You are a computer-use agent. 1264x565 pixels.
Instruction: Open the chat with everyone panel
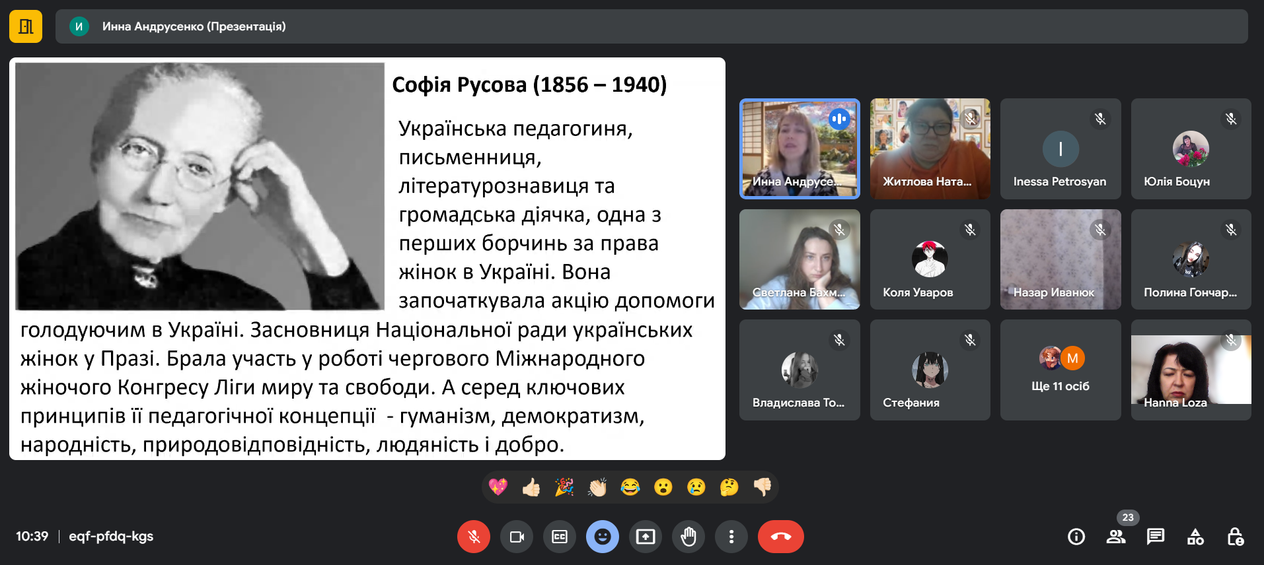pyautogui.click(x=1156, y=537)
